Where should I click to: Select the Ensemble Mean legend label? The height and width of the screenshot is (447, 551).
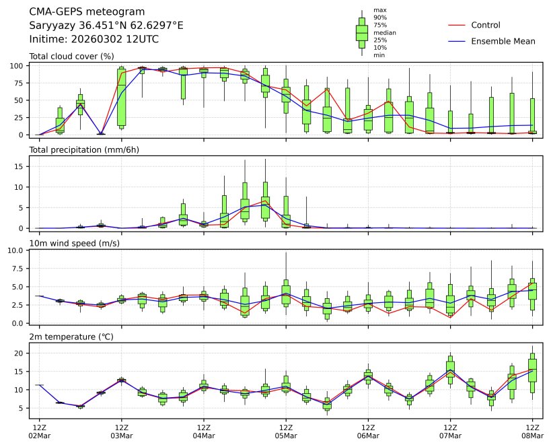503,41
